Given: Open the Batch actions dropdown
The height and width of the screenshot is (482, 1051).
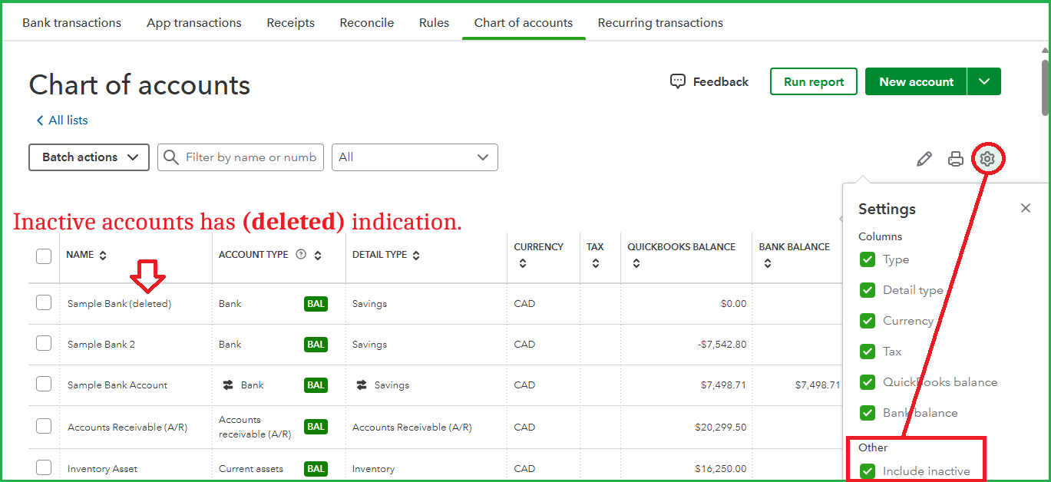Looking at the screenshot, I should (89, 157).
